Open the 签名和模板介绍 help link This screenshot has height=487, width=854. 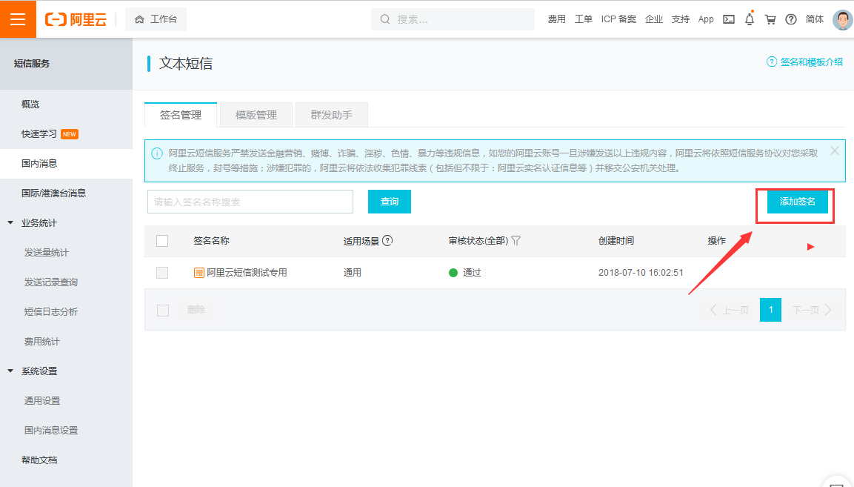click(805, 62)
